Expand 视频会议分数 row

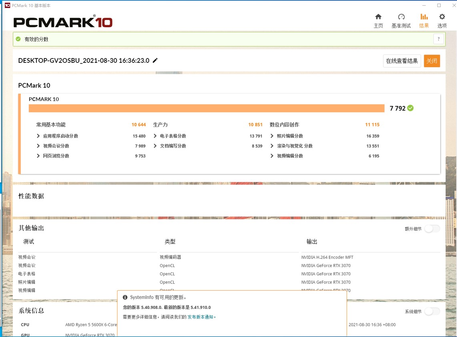[x=38, y=146]
